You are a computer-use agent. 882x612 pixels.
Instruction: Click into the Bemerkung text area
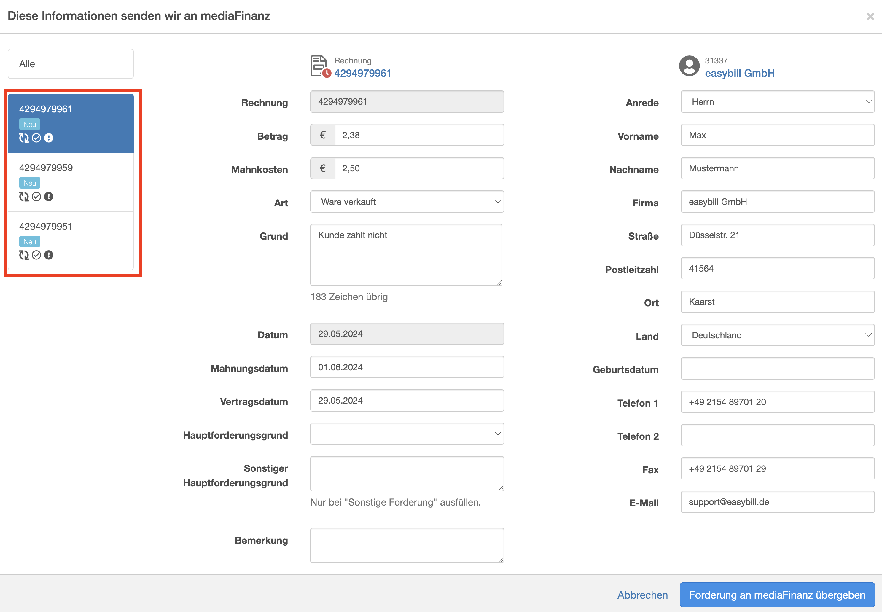coord(407,545)
